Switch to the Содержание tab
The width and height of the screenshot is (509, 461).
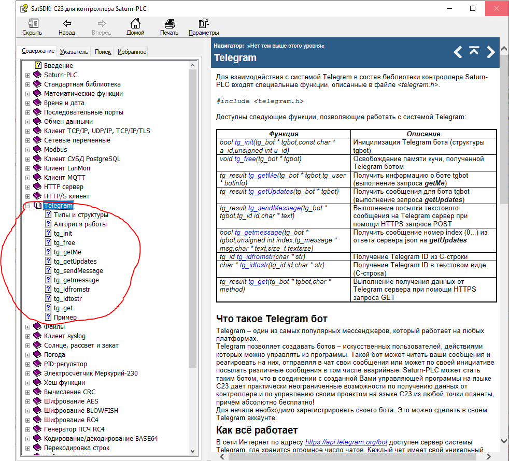(38, 51)
